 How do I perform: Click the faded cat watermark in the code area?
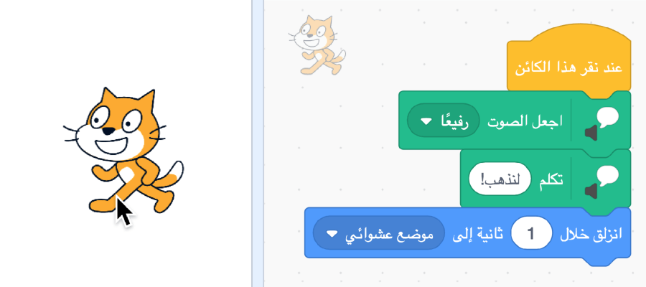[x=317, y=45]
